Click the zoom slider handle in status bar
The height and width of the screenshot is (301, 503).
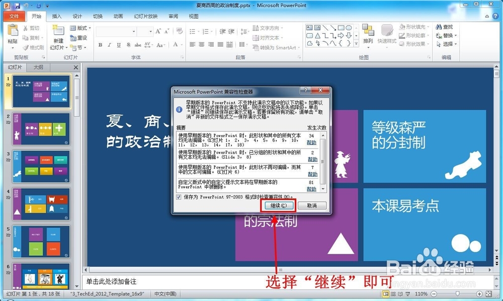pos(457,293)
